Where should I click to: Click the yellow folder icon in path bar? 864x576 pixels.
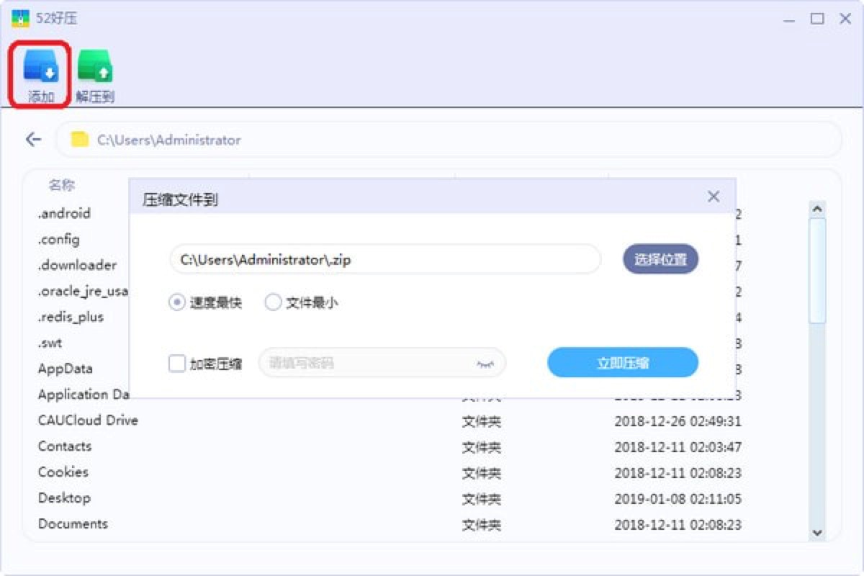[79, 140]
